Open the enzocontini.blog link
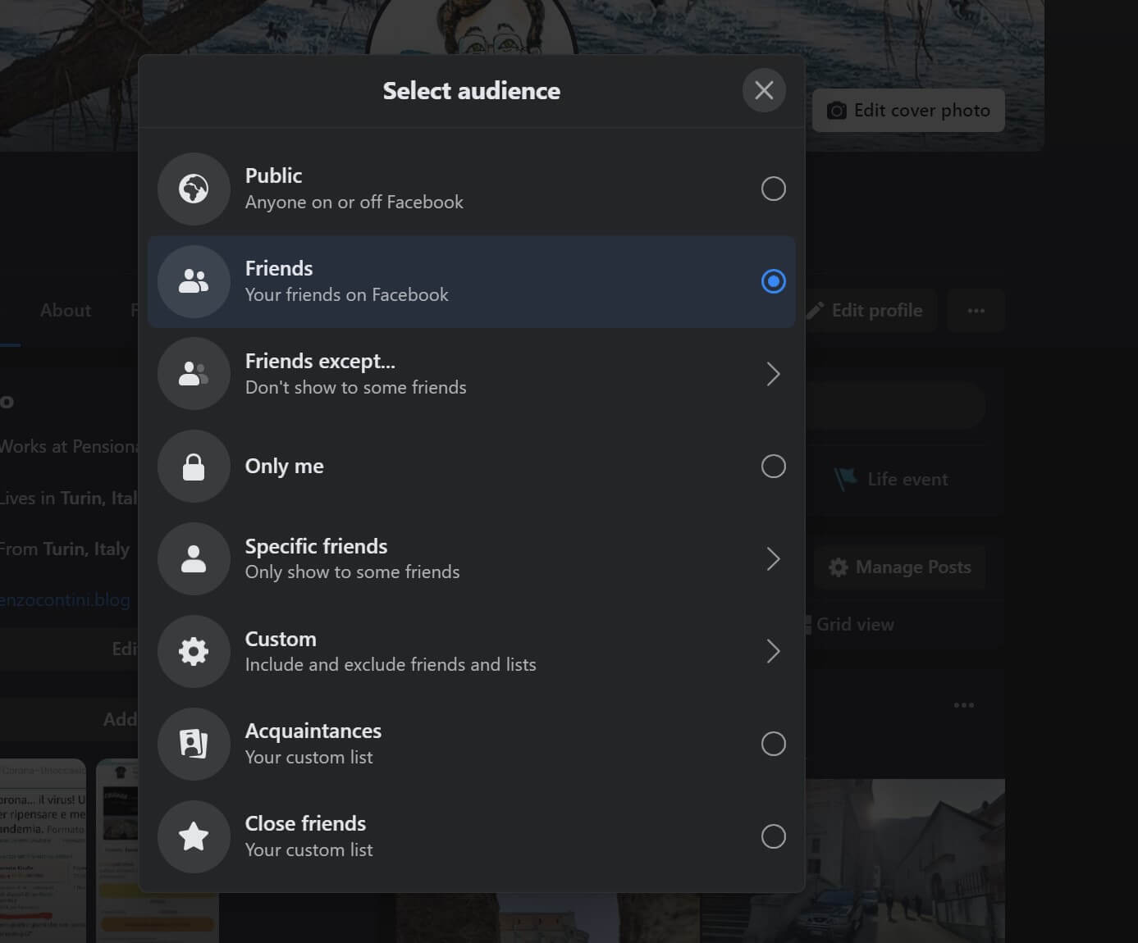 click(x=66, y=600)
